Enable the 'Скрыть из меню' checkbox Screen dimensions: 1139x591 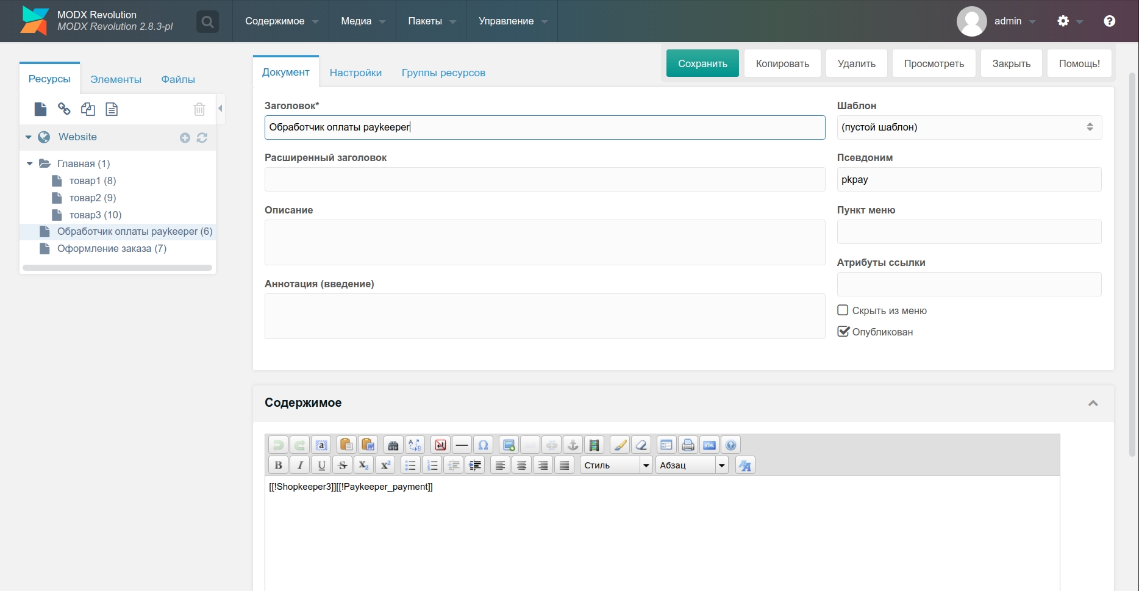(x=843, y=310)
